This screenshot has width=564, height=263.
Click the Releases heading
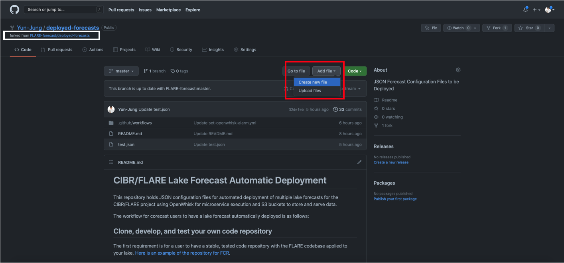pyautogui.click(x=384, y=146)
